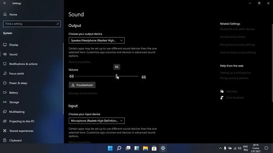Restore down the Settings window
273x153 pixels.
(259, 3)
